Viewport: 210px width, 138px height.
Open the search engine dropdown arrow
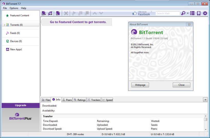coord(188,13)
